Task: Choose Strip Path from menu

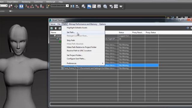Action: (x=83, y=40)
